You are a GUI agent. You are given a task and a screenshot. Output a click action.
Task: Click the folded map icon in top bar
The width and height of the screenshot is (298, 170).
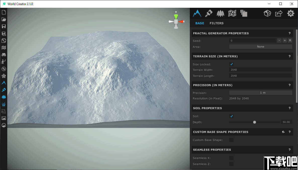[232, 13]
